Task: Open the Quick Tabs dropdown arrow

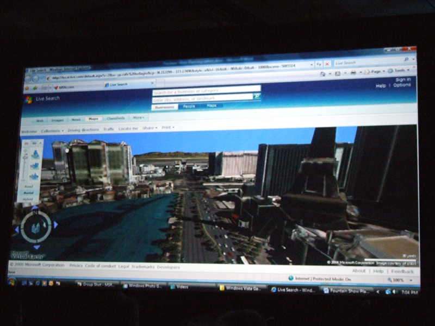Action: [50, 88]
